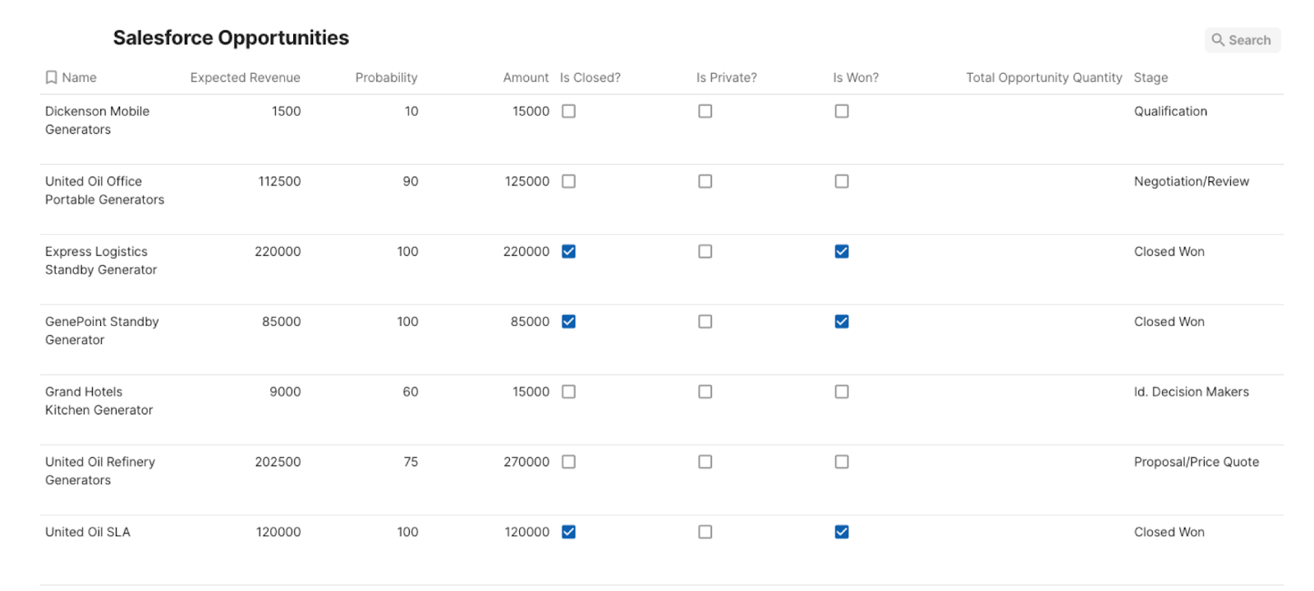Click expected revenue value 202500
Image resolution: width=1314 pixels, height=591 pixels.
[278, 462]
